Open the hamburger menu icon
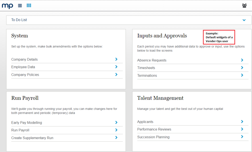 (20, 5)
